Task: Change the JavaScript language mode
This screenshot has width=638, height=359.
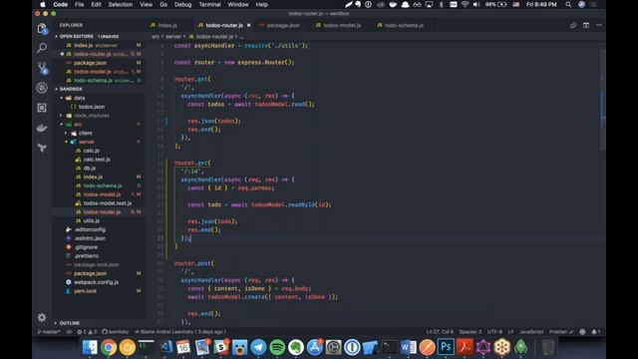Action: point(531,332)
